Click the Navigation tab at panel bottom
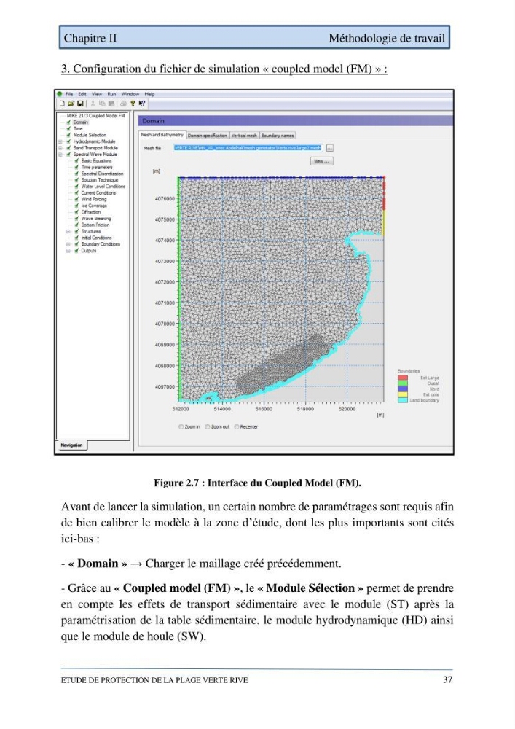The width and height of the screenshot is (515, 729). (71, 445)
